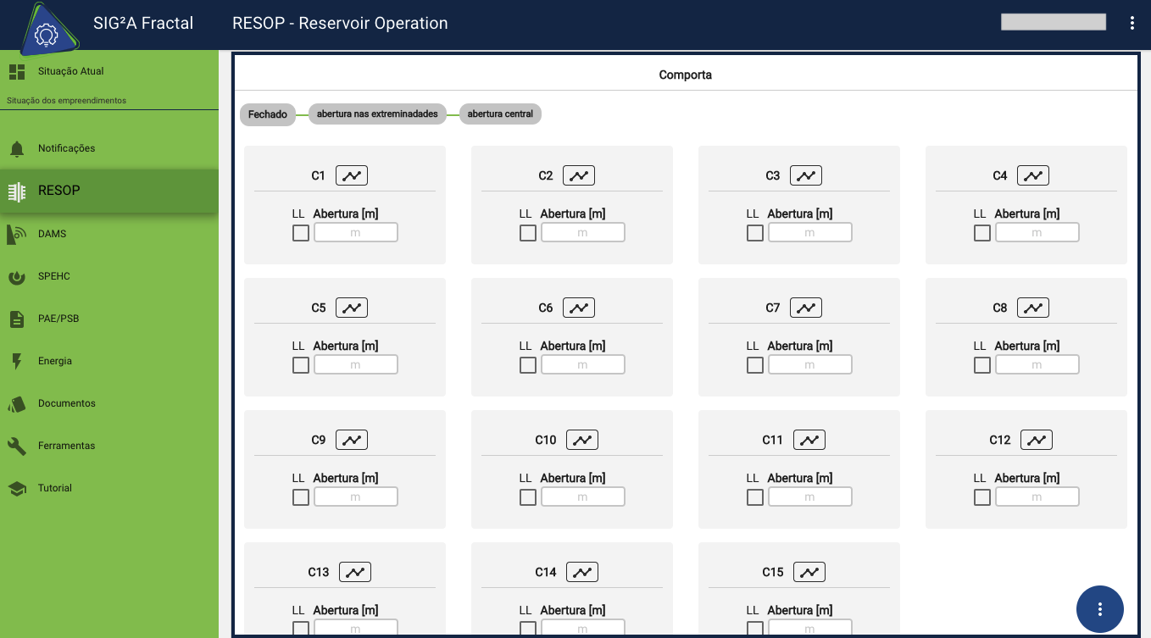The width and height of the screenshot is (1151, 638).
Task: Click the abertura central step chip
Action: (500, 114)
